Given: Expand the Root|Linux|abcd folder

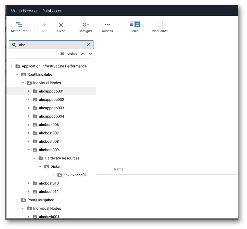Looking at the screenshot, I should click(17, 200).
